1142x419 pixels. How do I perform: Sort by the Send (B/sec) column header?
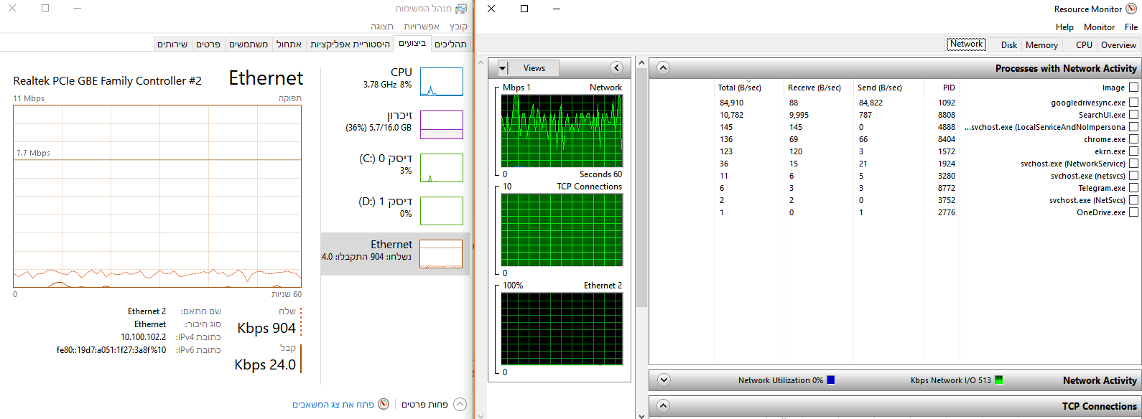point(879,88)
